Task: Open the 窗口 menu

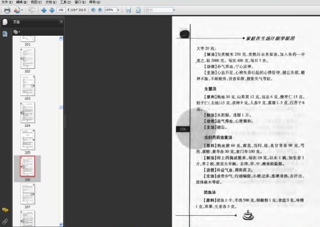Action: tap(80, 2)
